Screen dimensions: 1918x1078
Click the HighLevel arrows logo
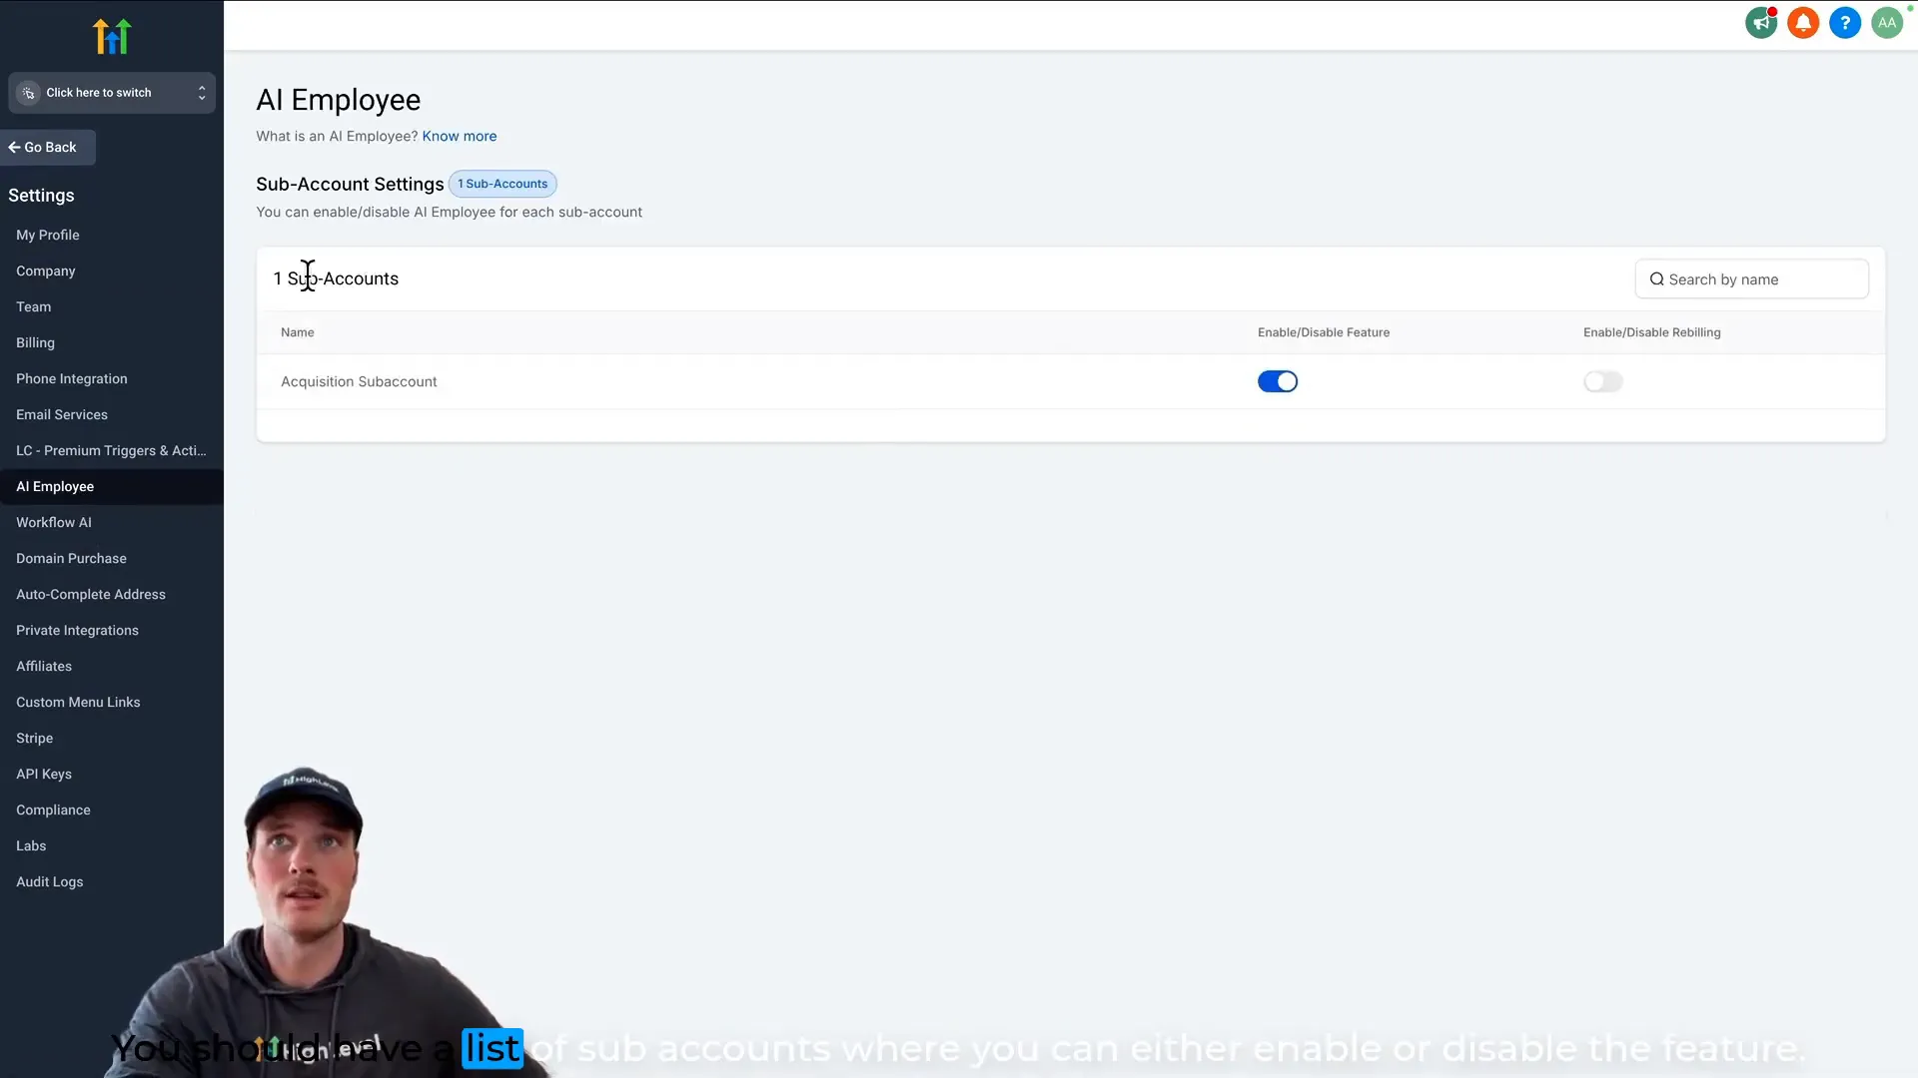click(112, 36)
